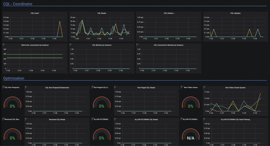Click ALLOW FILTERING CQL Read Filtering title
The image size is (270, 146).
pos(235,119)
